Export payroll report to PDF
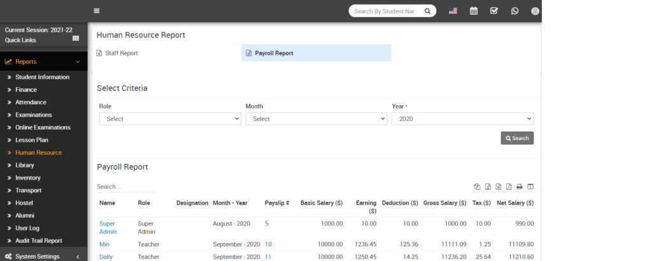This screenshot has height=261, width=652. (509, 187)
